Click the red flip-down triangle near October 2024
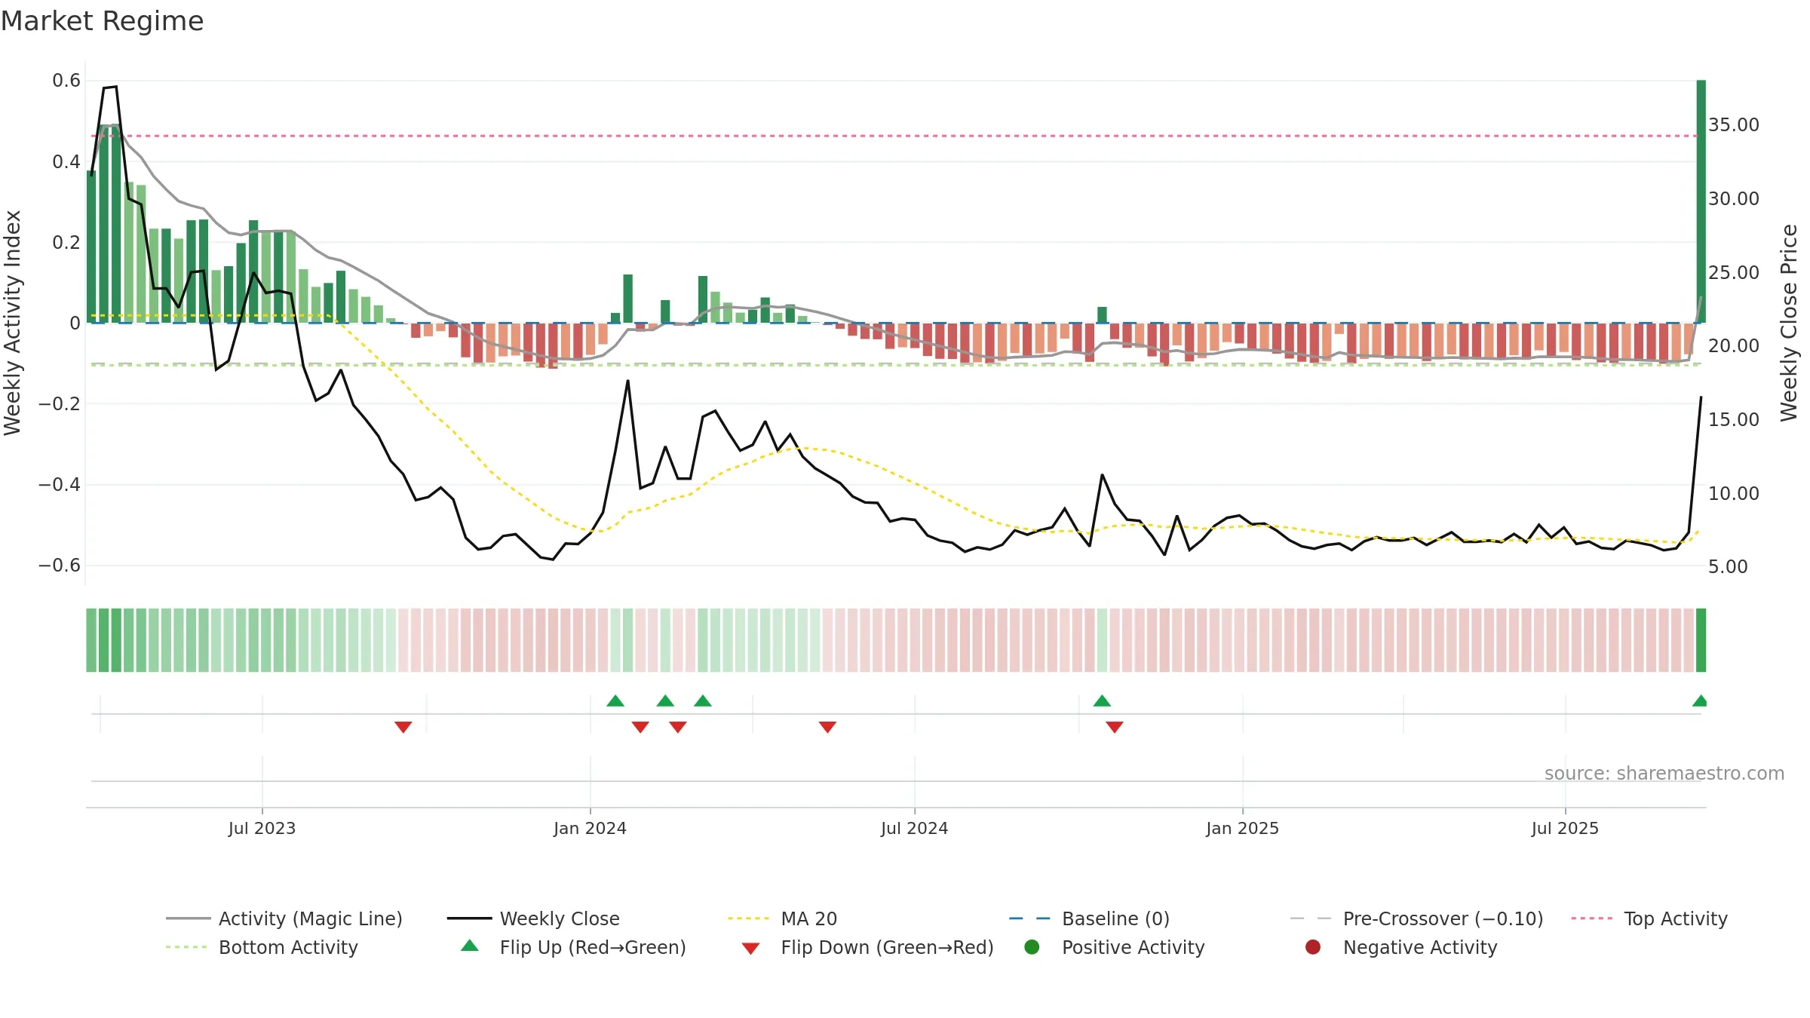This screenshot has height=1018, width=1810. coord(1115,727)
